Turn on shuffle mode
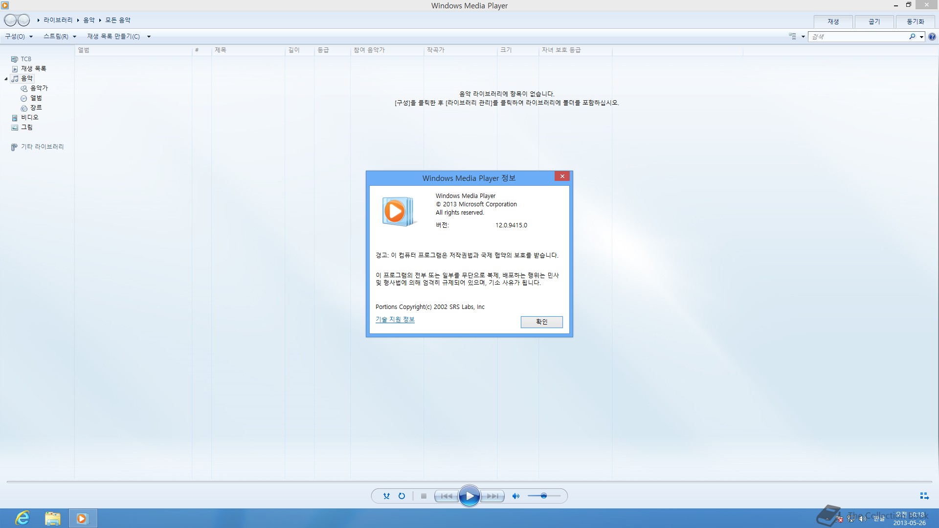The width and height of the screenshot is (939, 528). point(386,496)
